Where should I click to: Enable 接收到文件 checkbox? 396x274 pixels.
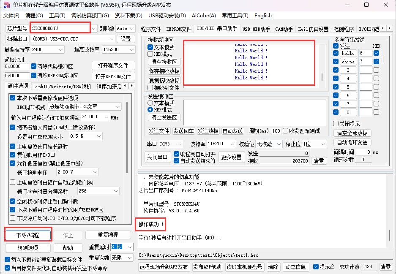point(150,88)
